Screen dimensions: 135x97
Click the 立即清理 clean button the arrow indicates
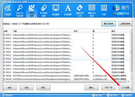125,88
